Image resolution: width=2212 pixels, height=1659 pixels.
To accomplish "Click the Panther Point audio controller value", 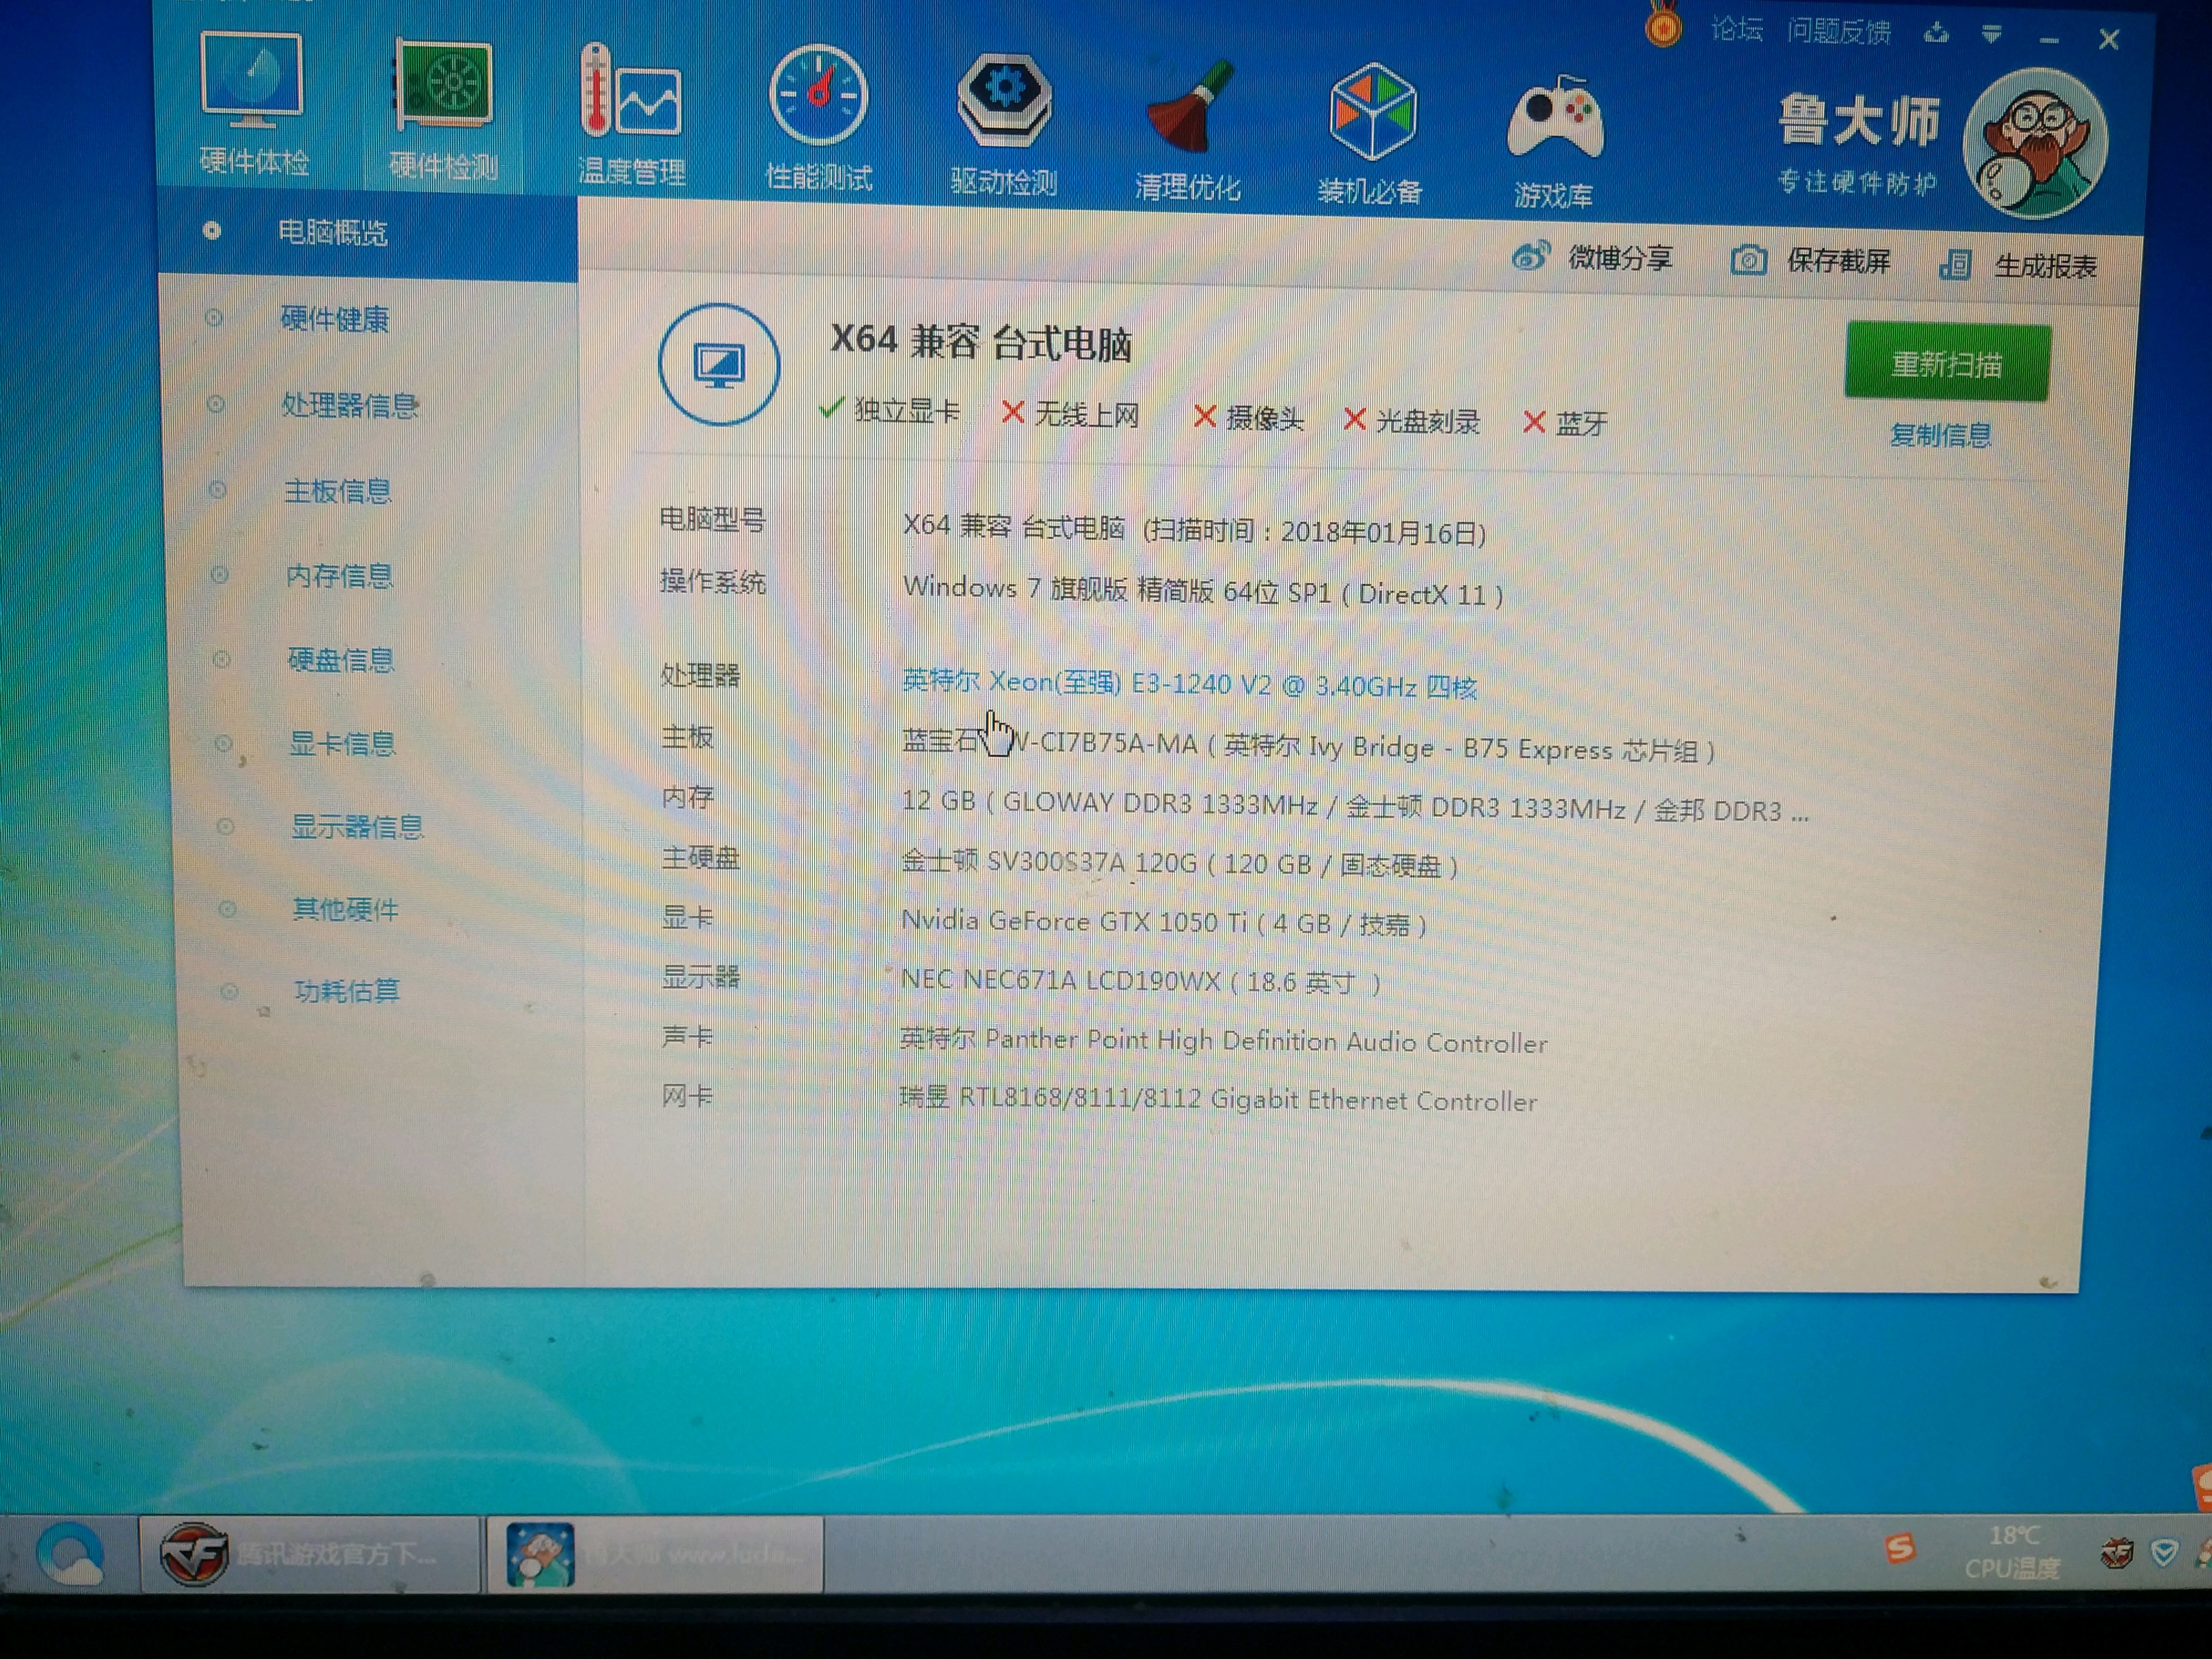I will tap(1223, 1040).
